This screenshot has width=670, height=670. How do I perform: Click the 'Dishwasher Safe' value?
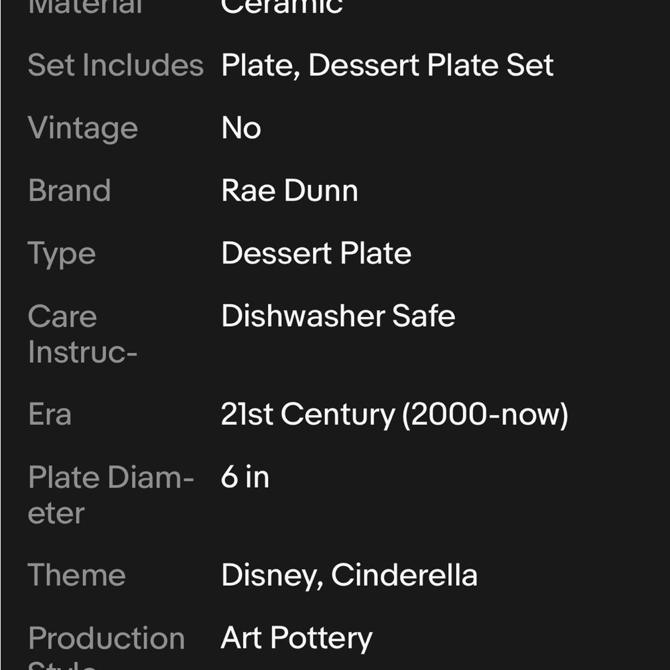338,316
